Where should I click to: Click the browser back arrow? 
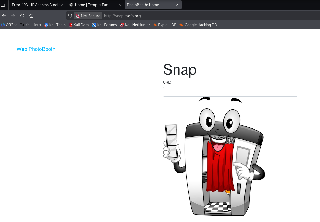pos(4,16)
